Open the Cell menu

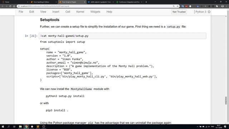coord(68,12)
